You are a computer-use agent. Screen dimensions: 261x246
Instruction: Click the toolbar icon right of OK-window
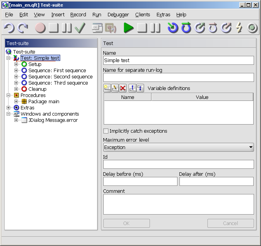[x=111, y=28]
